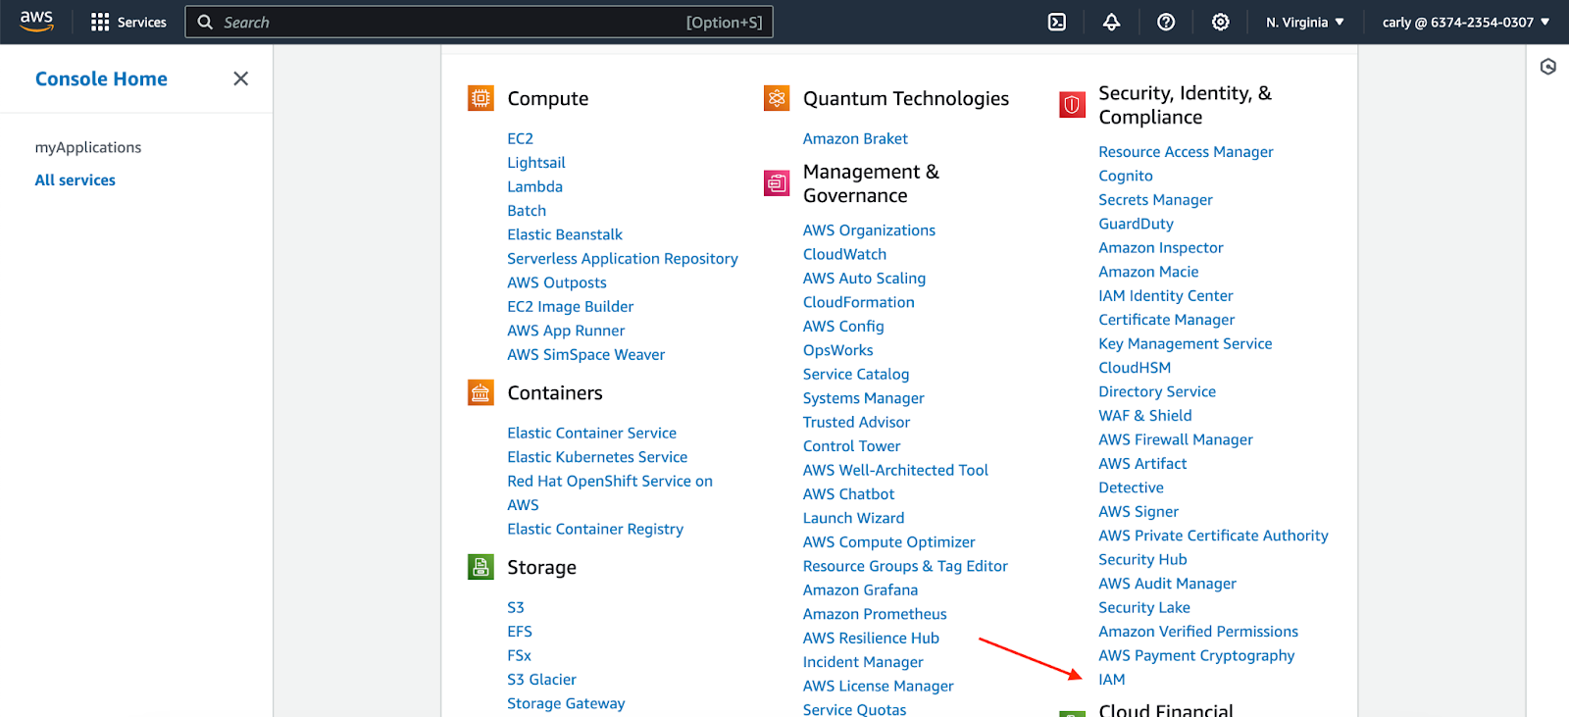This screenshot has width=1569, height=717.
Task: Open CloudFormation link
Action: (859, 303)
